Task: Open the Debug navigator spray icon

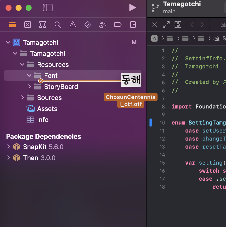Action: [103, 25]
